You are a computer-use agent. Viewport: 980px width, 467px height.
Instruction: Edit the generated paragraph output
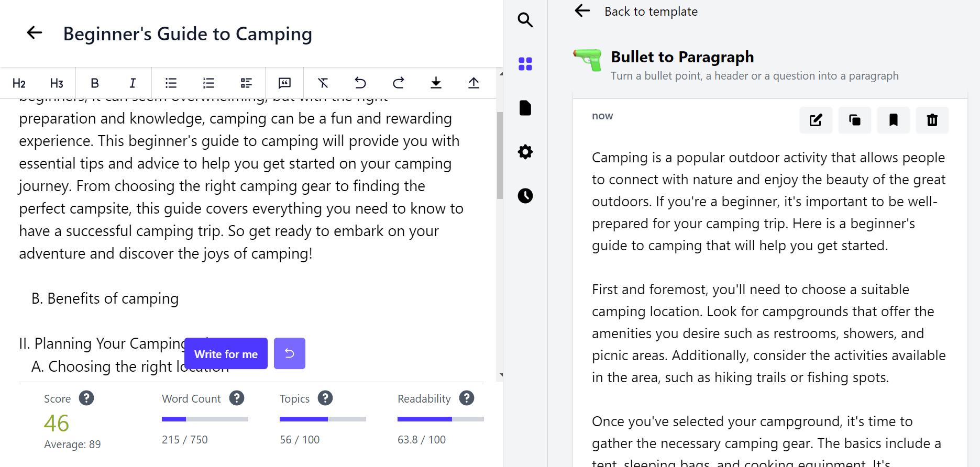point(816,120)
